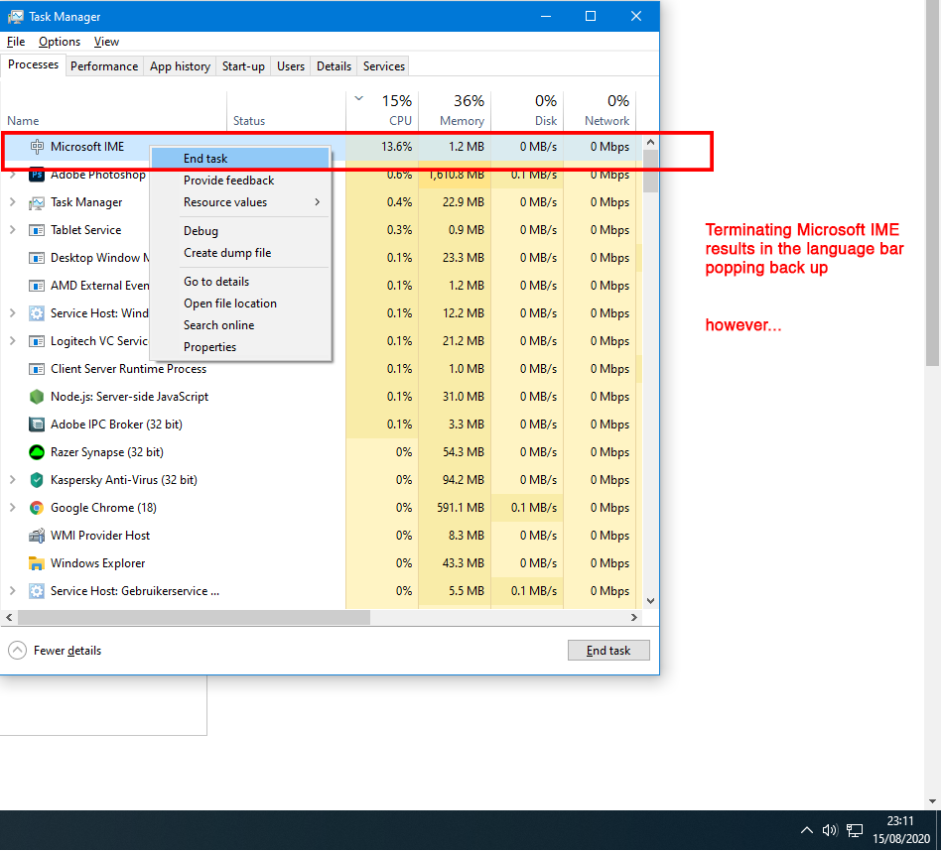Expand the Kaspersky Anti-Virus process group
Screen dimensions: 942x851
point(12,480)
